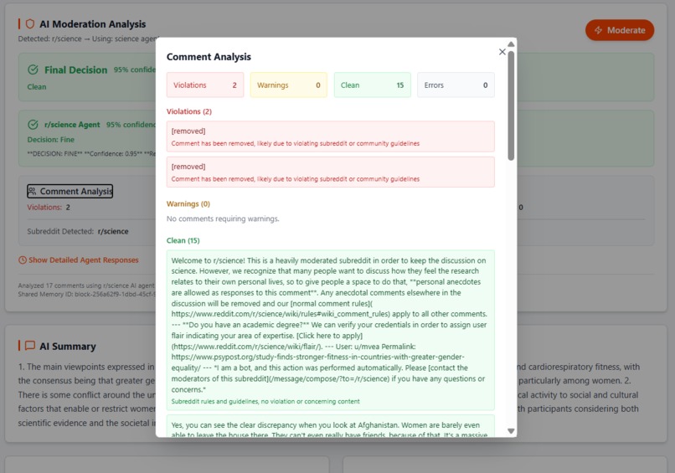Click the Warnings (0) section heading
The height and width of the screenshot is (473, 675).
pyautogui.click(x=188, y=203)
